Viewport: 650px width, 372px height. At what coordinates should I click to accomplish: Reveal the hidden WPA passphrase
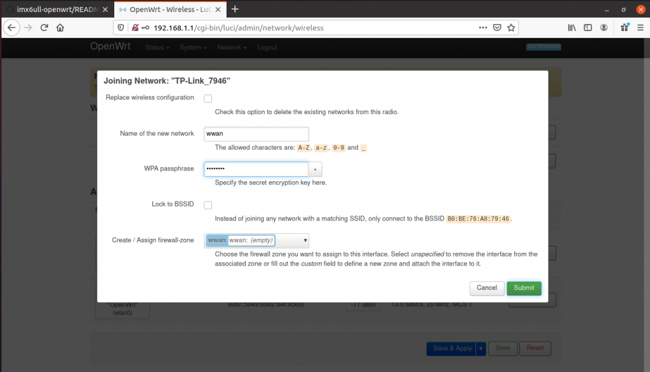pos(315,169)
